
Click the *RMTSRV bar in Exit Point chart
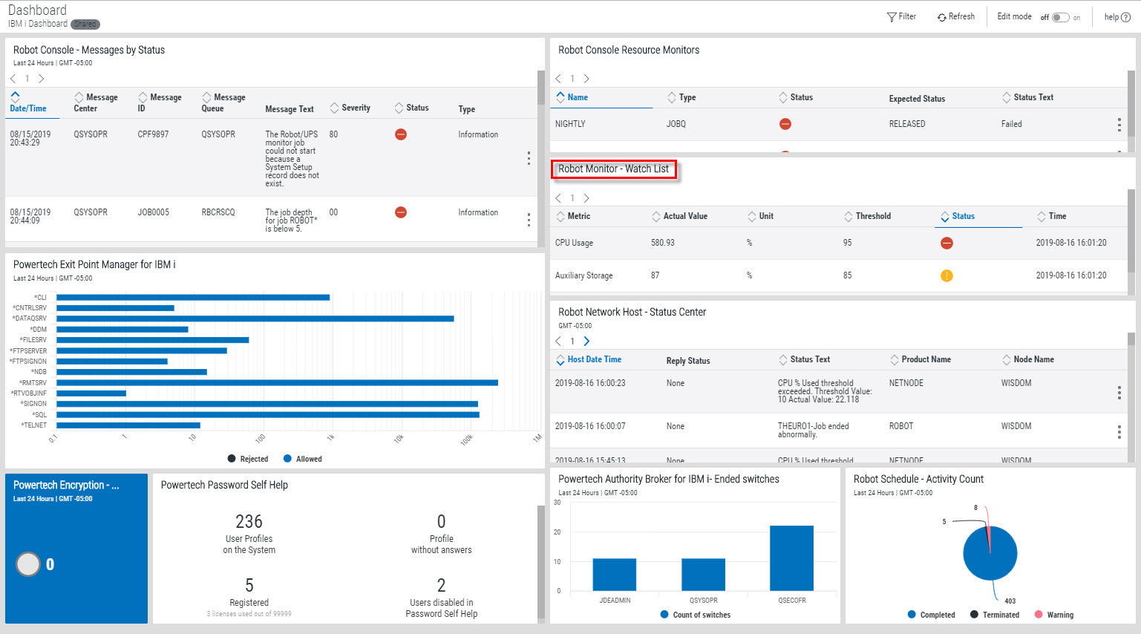click(277, 383)
